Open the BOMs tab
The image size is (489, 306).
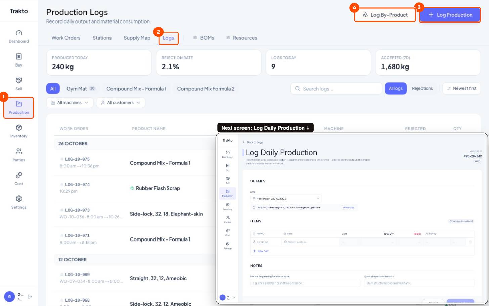pos(204,38)
